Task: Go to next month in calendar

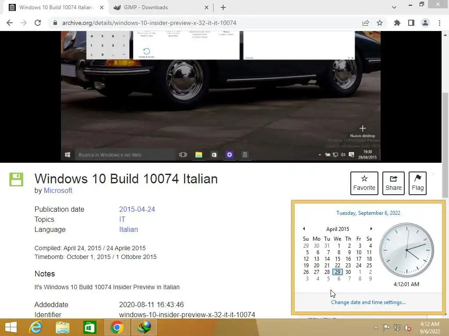Action: coord(371,228)
